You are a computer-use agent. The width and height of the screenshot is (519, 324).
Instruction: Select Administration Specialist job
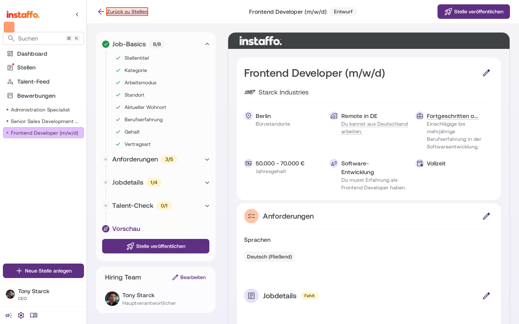point(43,110)
